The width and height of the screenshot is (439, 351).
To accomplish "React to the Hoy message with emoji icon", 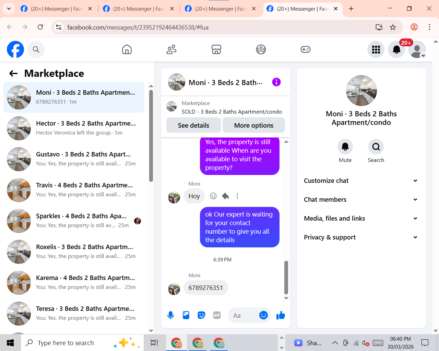I will coord(213,196).
